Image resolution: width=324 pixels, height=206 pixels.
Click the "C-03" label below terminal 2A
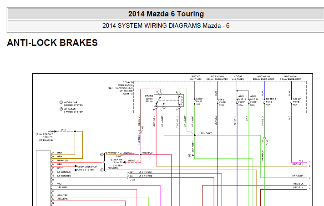click(x=132, y=180)
